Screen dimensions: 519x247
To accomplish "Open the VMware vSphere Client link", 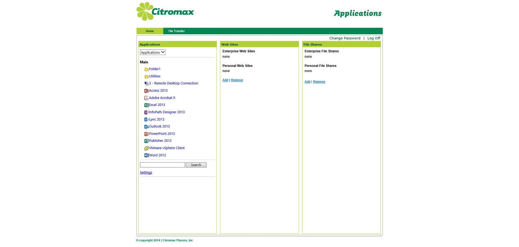I will [167, 148].
